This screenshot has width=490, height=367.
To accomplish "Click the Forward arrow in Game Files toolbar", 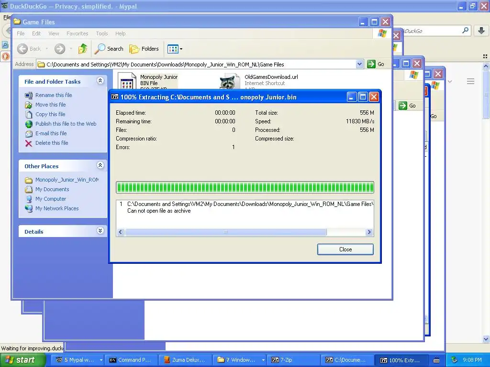I will pyautogui.click(x=60, y=49).
